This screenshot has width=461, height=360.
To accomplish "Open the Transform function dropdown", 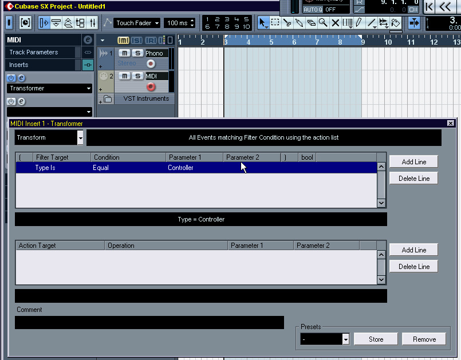I will click(80, 137).
